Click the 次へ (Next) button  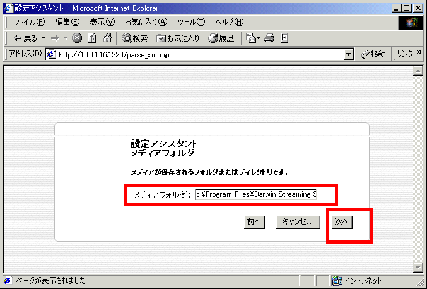pos(342,222)
